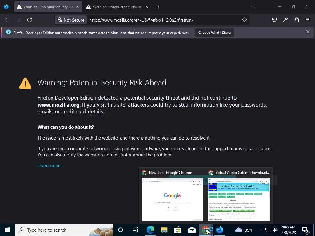Viewport: 315px width, 236px height.
Task: Click the info icon in notification bar
Action: (x=8, y=32)
